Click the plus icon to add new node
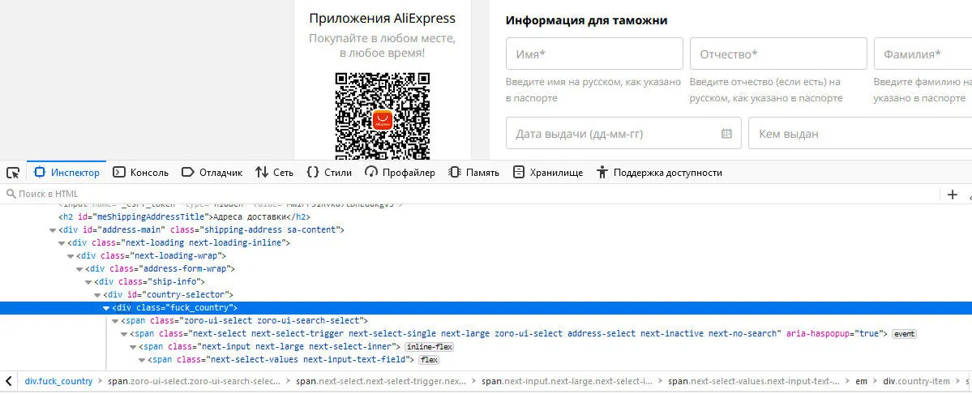The width and height of the screenshot is (972, 394). (953, 195)
